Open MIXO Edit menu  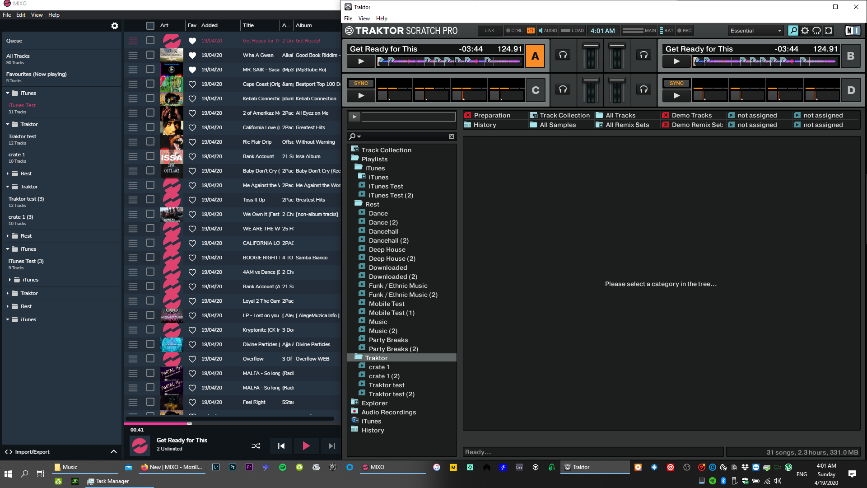coord(21,15)
